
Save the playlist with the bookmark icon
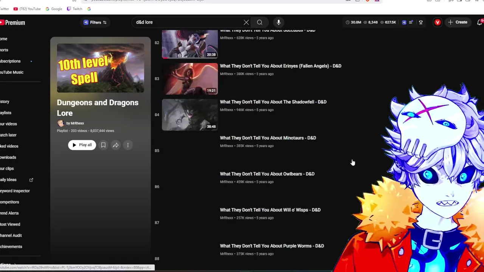pyautogui.click(x=103, y=145)
